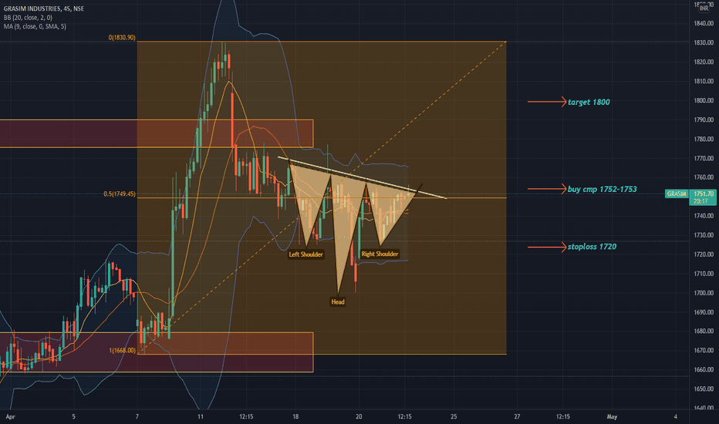Click the 1650.00 price axis label
The image size is (719, 424).
click(704, 389)
